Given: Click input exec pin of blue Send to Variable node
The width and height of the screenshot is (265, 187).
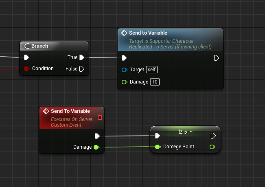Looking at the screenshot, I should pos(124,58).
